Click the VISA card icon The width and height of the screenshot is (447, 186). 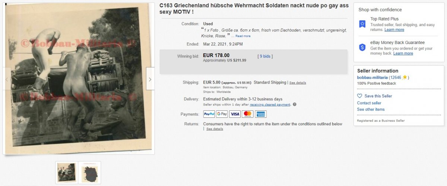point(235,114)
